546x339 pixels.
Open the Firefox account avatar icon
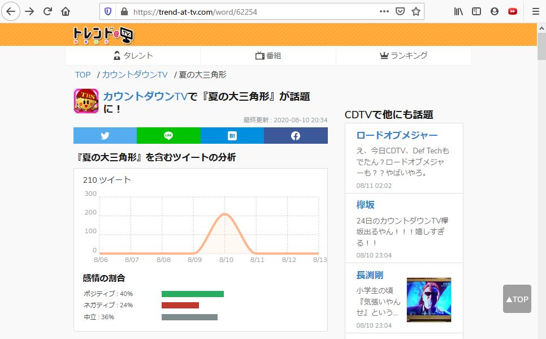click(x=495, y=11)
